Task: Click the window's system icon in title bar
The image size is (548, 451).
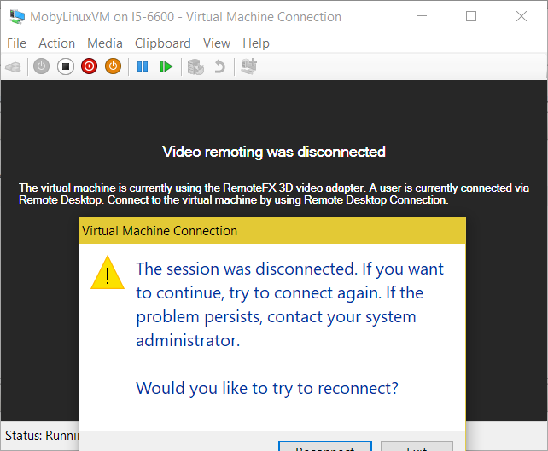Action: pyautogui.click(x=15, y=16)
